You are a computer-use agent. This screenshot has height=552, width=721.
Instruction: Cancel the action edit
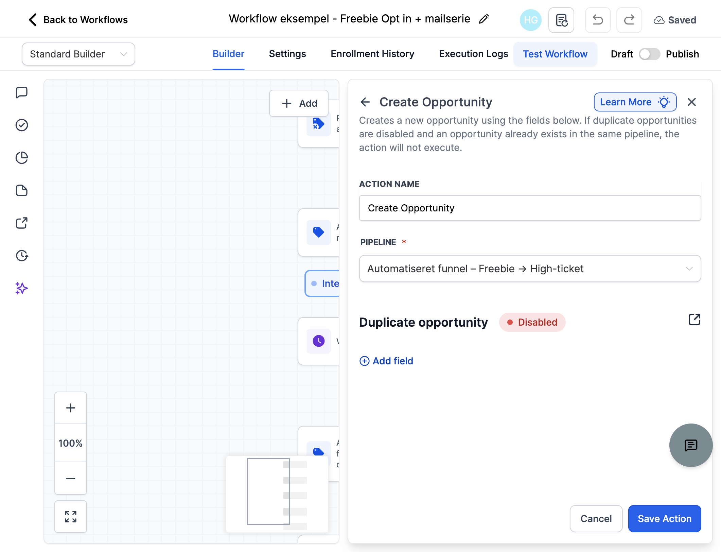pyautogui.click(x=596, y=519)
